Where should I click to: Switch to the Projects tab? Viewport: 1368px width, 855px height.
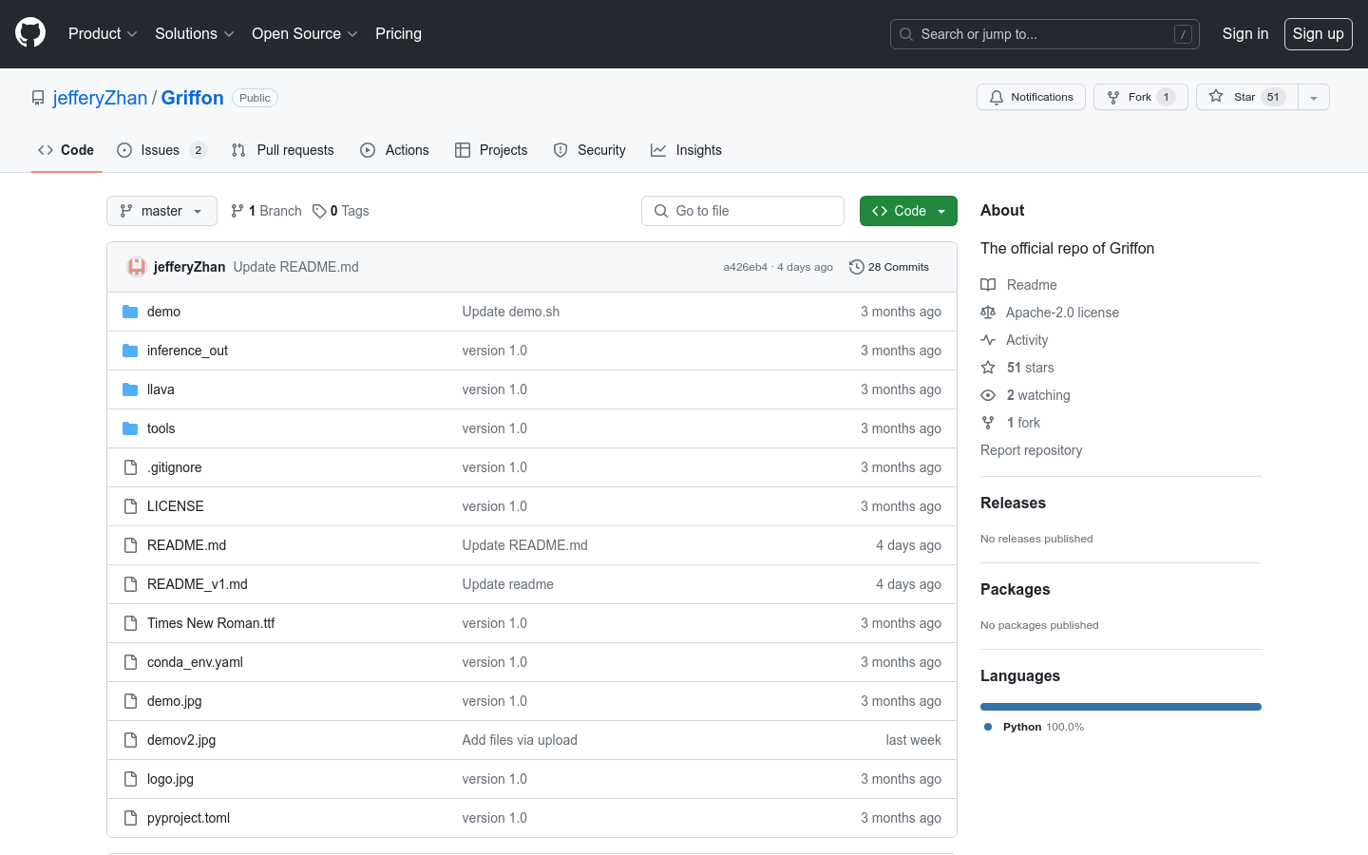491,150
